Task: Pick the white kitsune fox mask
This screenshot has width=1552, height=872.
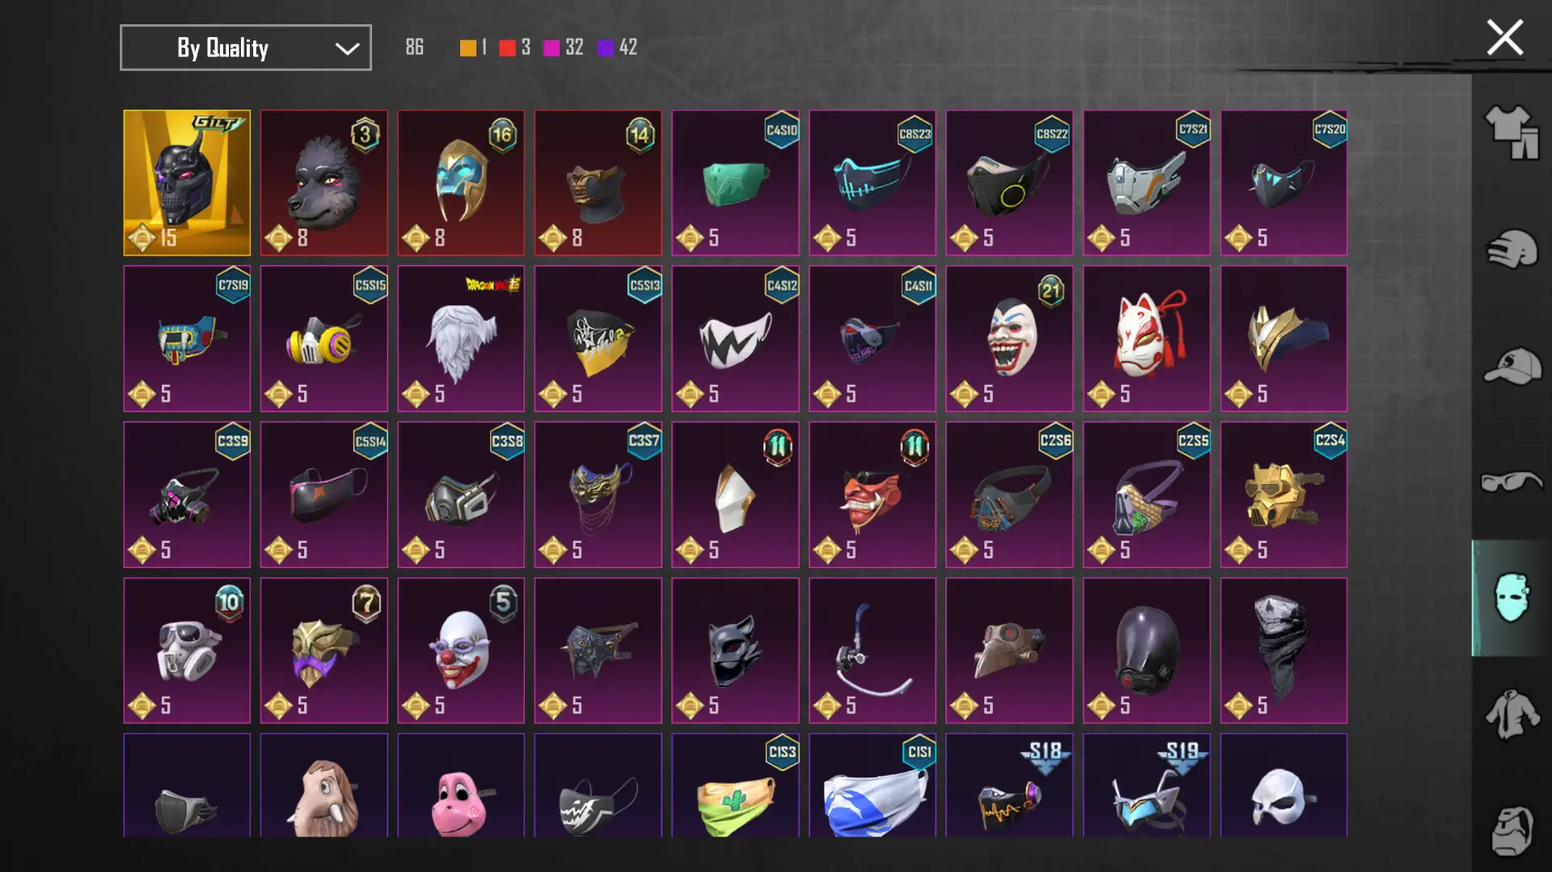Action: 1146,339
